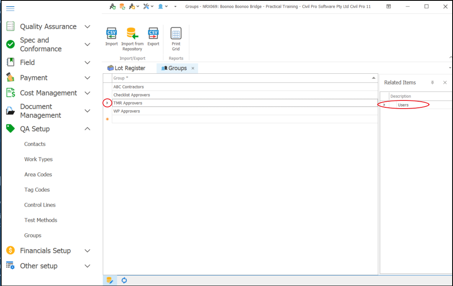Open the user profile dropdown in title bar
The width and height of the screenshot is (453, 286).
[163, 6]
